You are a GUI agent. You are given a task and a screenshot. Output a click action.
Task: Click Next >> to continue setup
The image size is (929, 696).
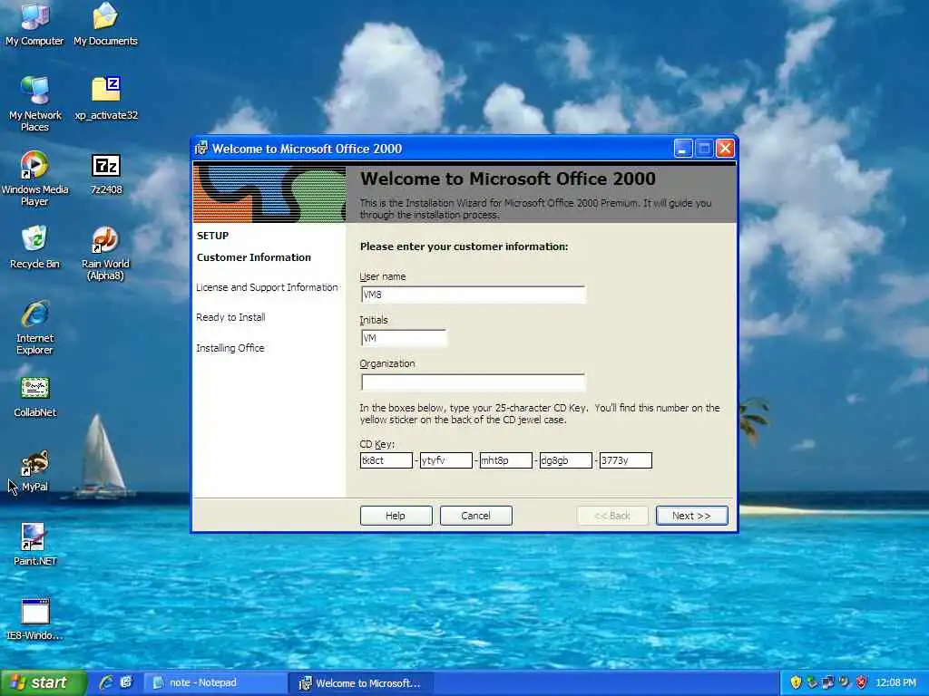691,516
